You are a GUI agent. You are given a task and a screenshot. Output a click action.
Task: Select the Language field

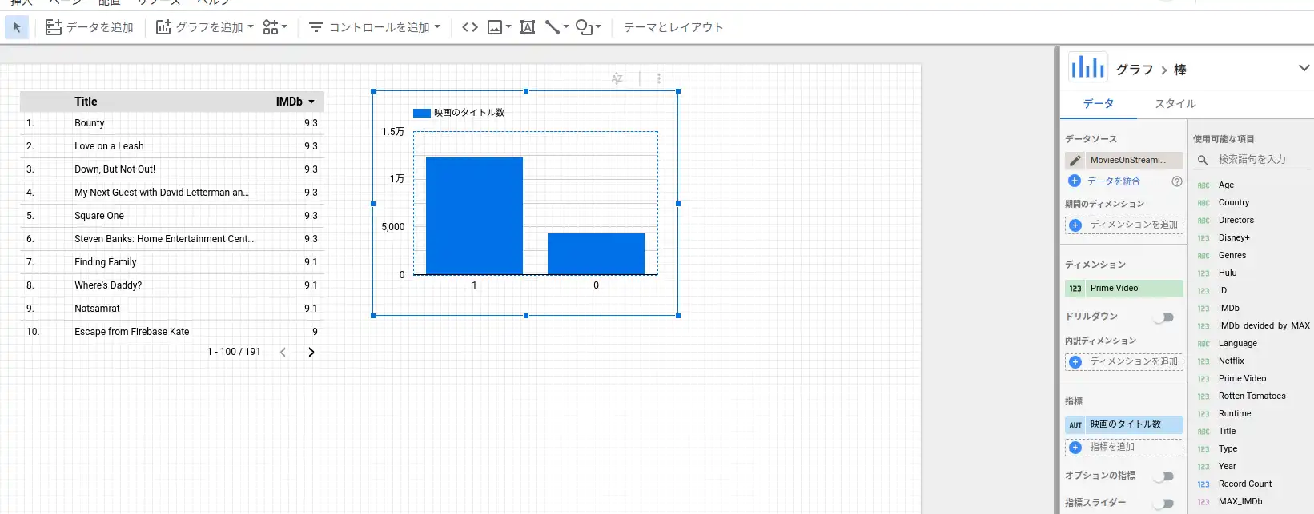(1238, 344)
